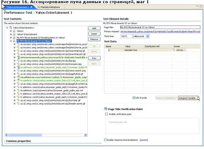Click the page icon beside Yahoo! Entertainment
204x149 pixels.
point(14,34)
